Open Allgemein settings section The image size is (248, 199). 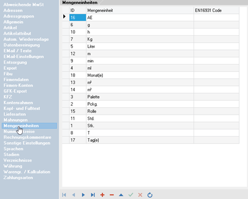13,22
